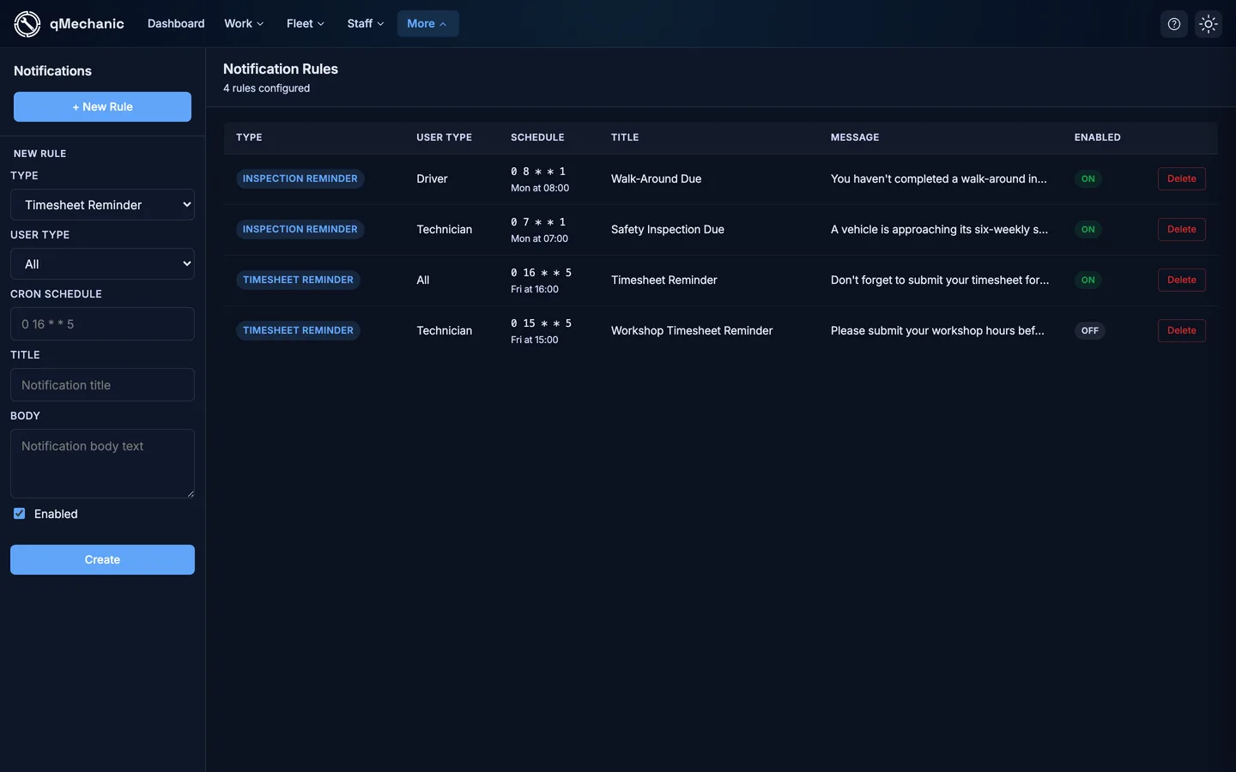The image size is (1236, 772).
Task: Click the Inspection Reminder badge in Driver row
Action: pos(300,179)
